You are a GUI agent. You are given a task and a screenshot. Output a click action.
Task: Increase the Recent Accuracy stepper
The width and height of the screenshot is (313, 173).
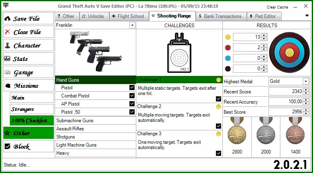pos(306,100)
